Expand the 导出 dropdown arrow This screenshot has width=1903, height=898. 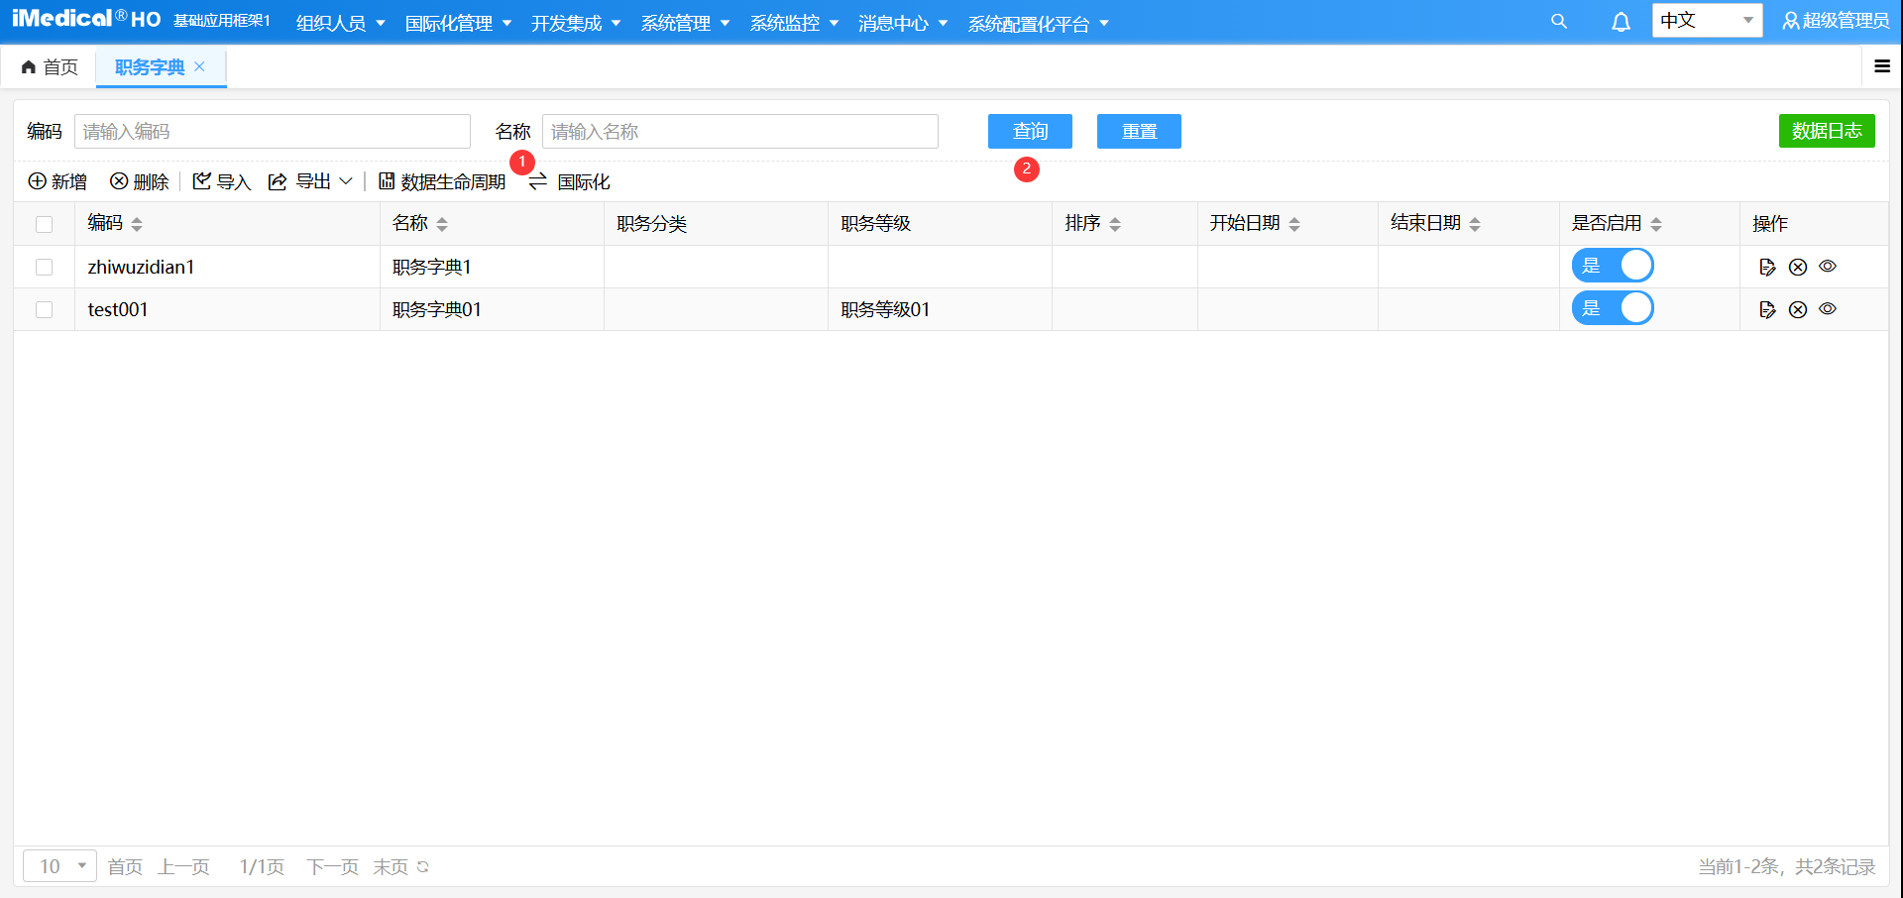pos(346,181)
